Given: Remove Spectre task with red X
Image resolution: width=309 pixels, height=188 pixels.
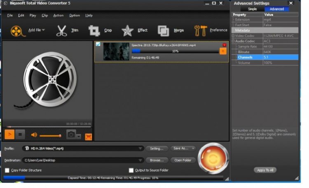Looking at the screenshot, I should tap(224, 45).
